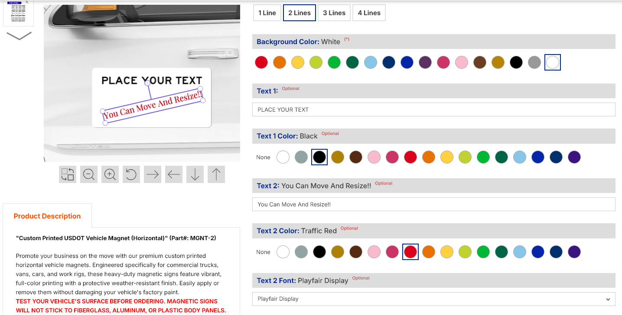Choose magenta background color swatch
The width and height of the screenshot is (622, 315).
click(x=443, y=62)
